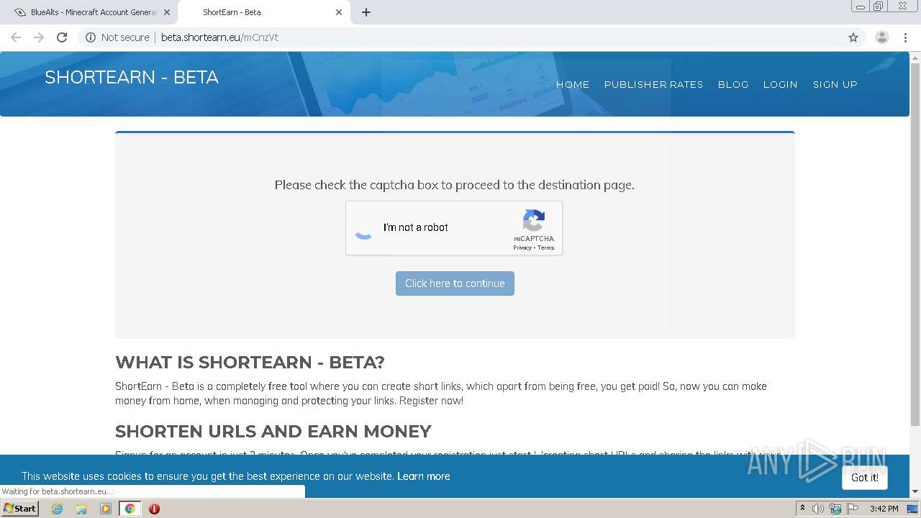Click the reCAPTCHA logo icon
This screenshot has height=518, width=921.
point(534,221)
